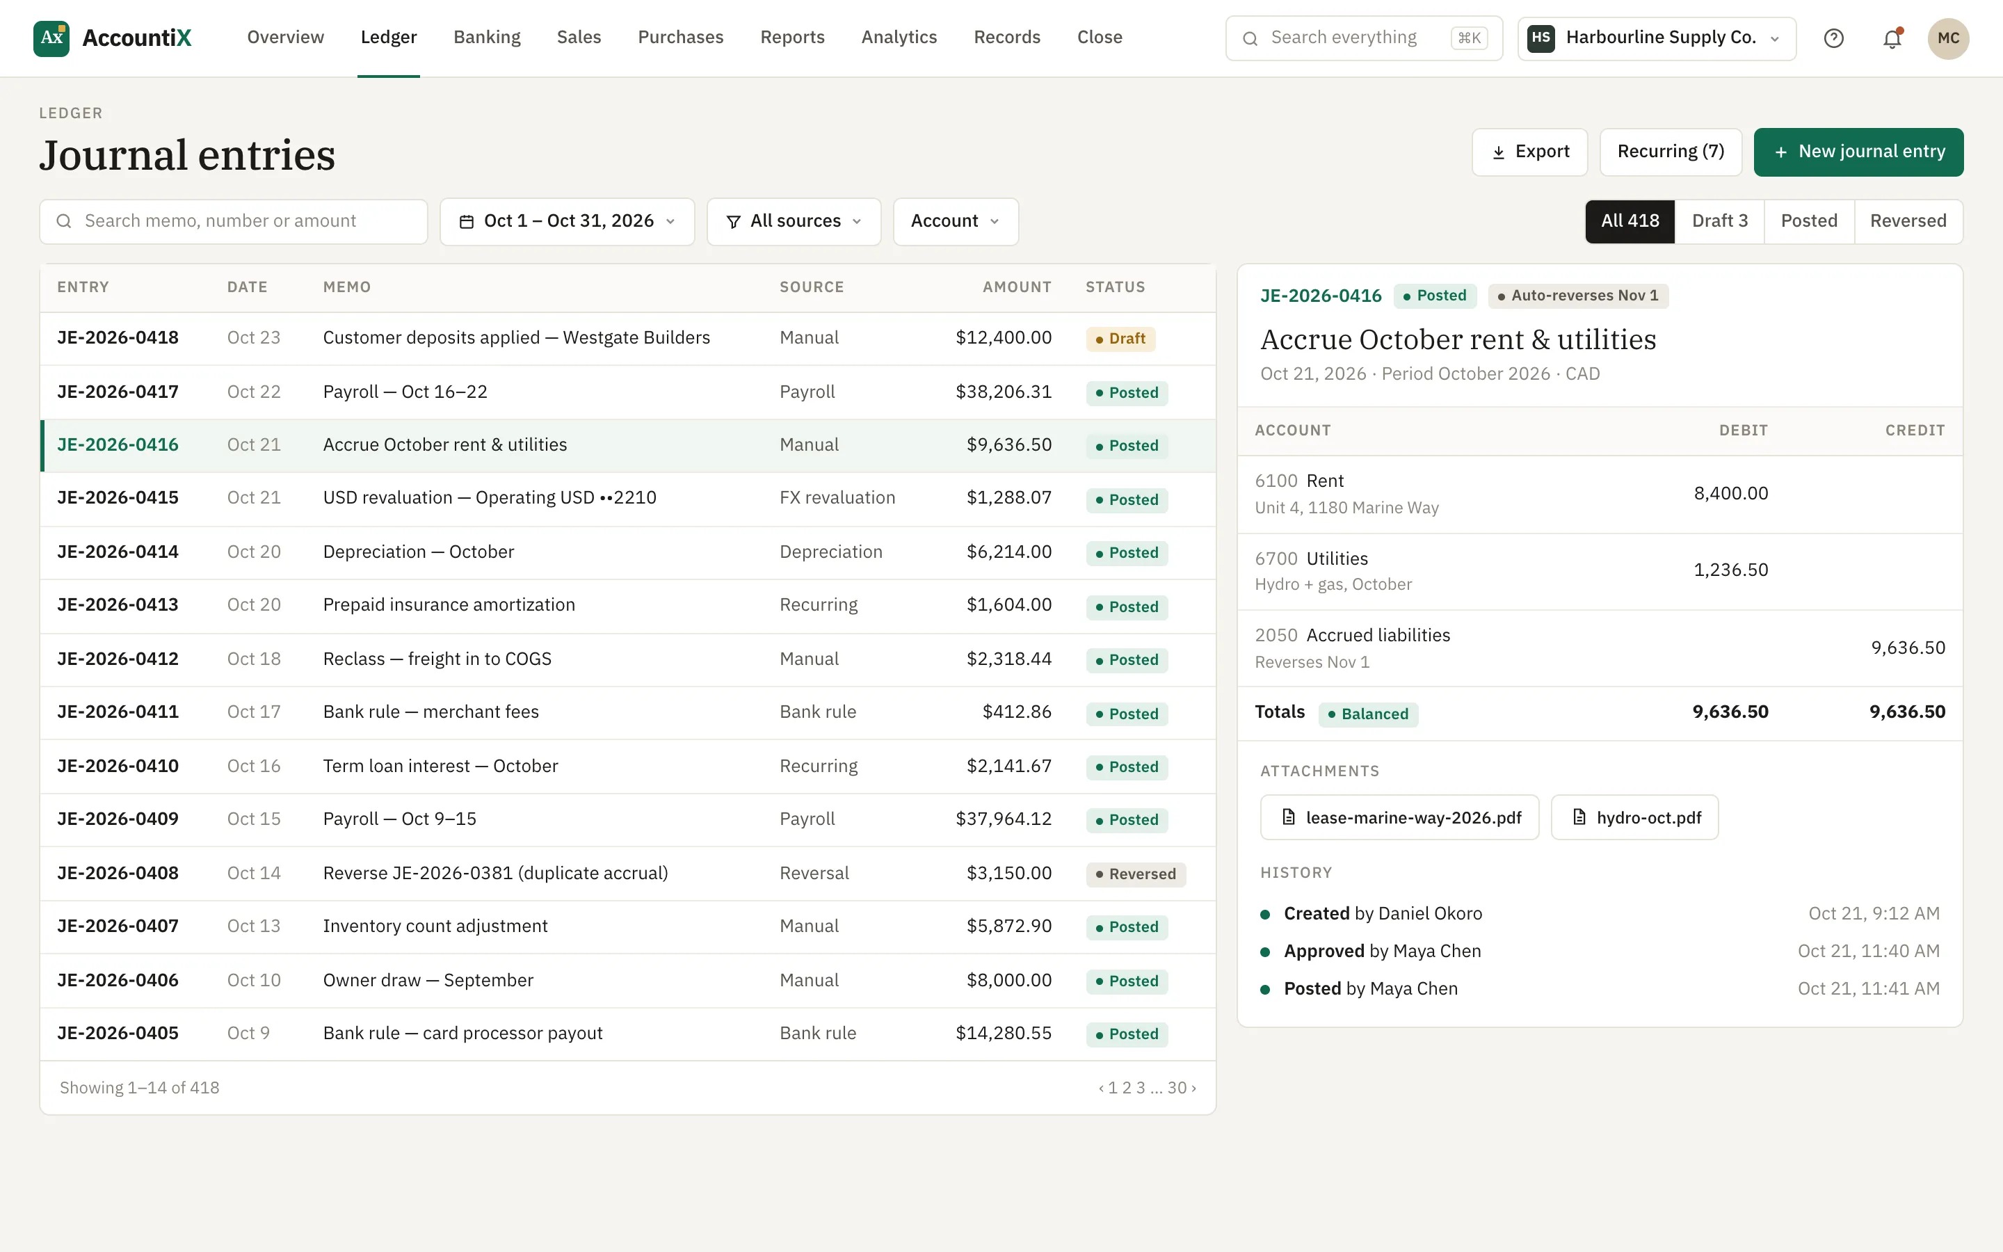The image size is (2003, 1252).
Task: Click the 2050 Accrued liabilities line
Action: [1599, 648]
